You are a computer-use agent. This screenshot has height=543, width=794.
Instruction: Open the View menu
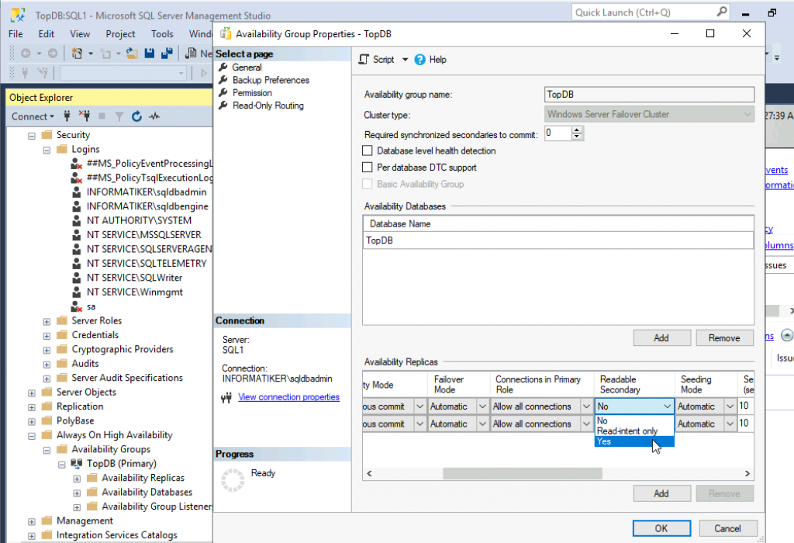80,34
